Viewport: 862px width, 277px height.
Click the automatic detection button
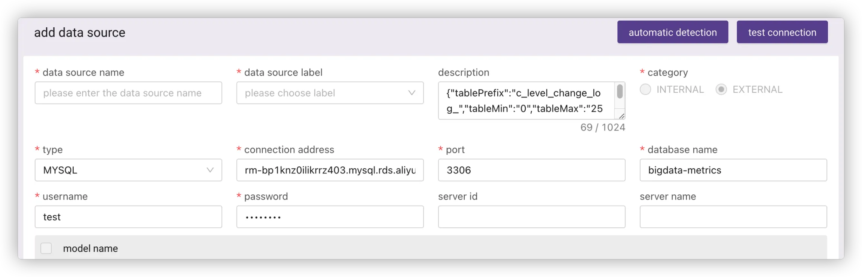tap(672, 32)
